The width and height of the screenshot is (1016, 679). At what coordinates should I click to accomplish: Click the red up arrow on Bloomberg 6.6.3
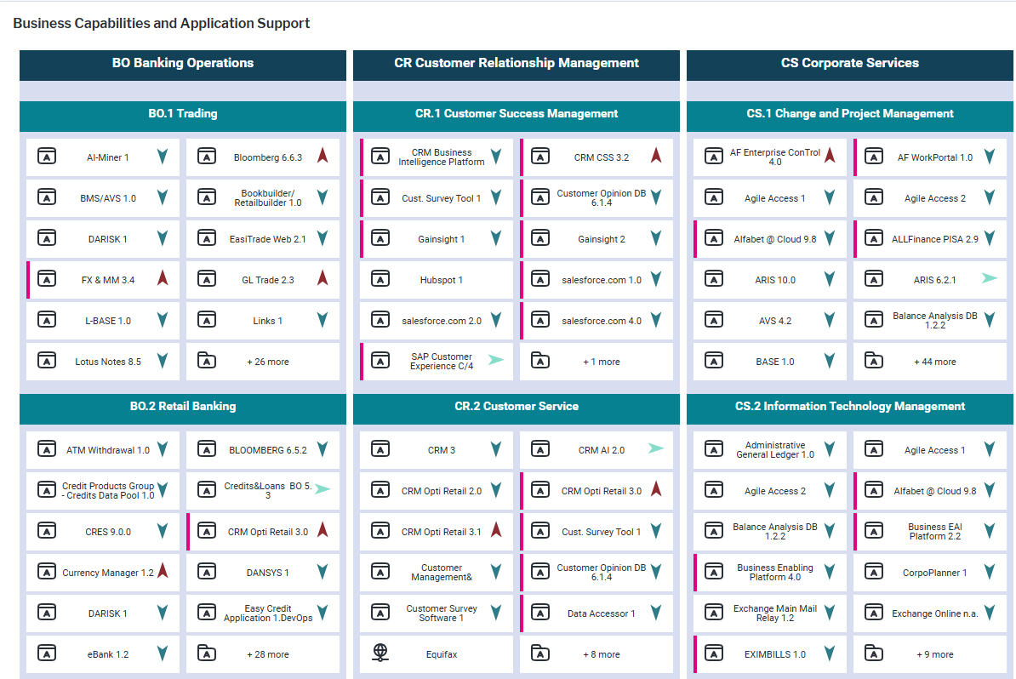[322, 156]
